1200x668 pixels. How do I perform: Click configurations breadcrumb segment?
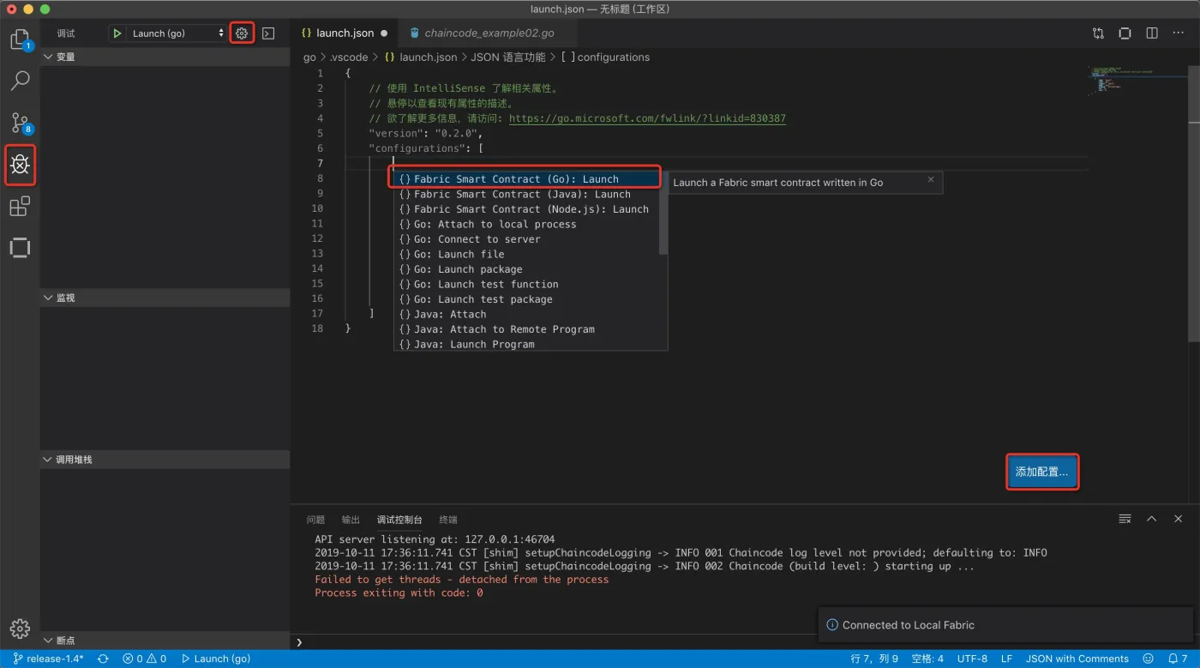click(x=605, y=57)
